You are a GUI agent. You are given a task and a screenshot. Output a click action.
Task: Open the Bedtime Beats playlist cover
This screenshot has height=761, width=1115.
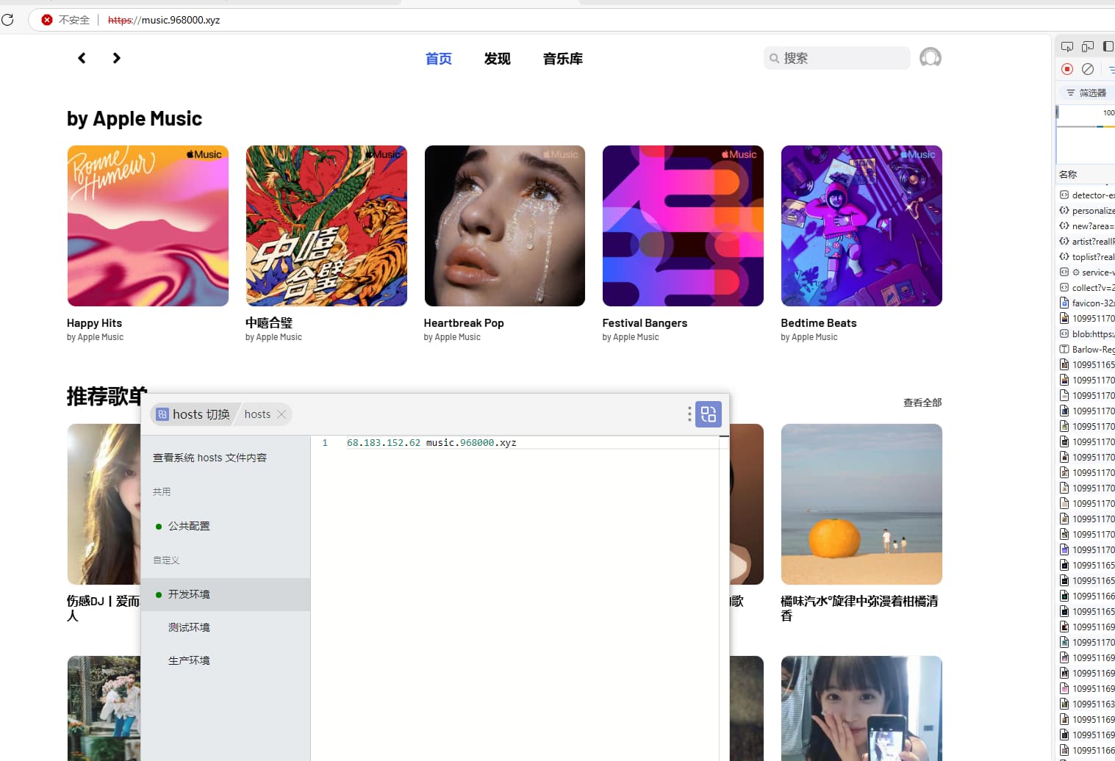click(x=861, y=226)
